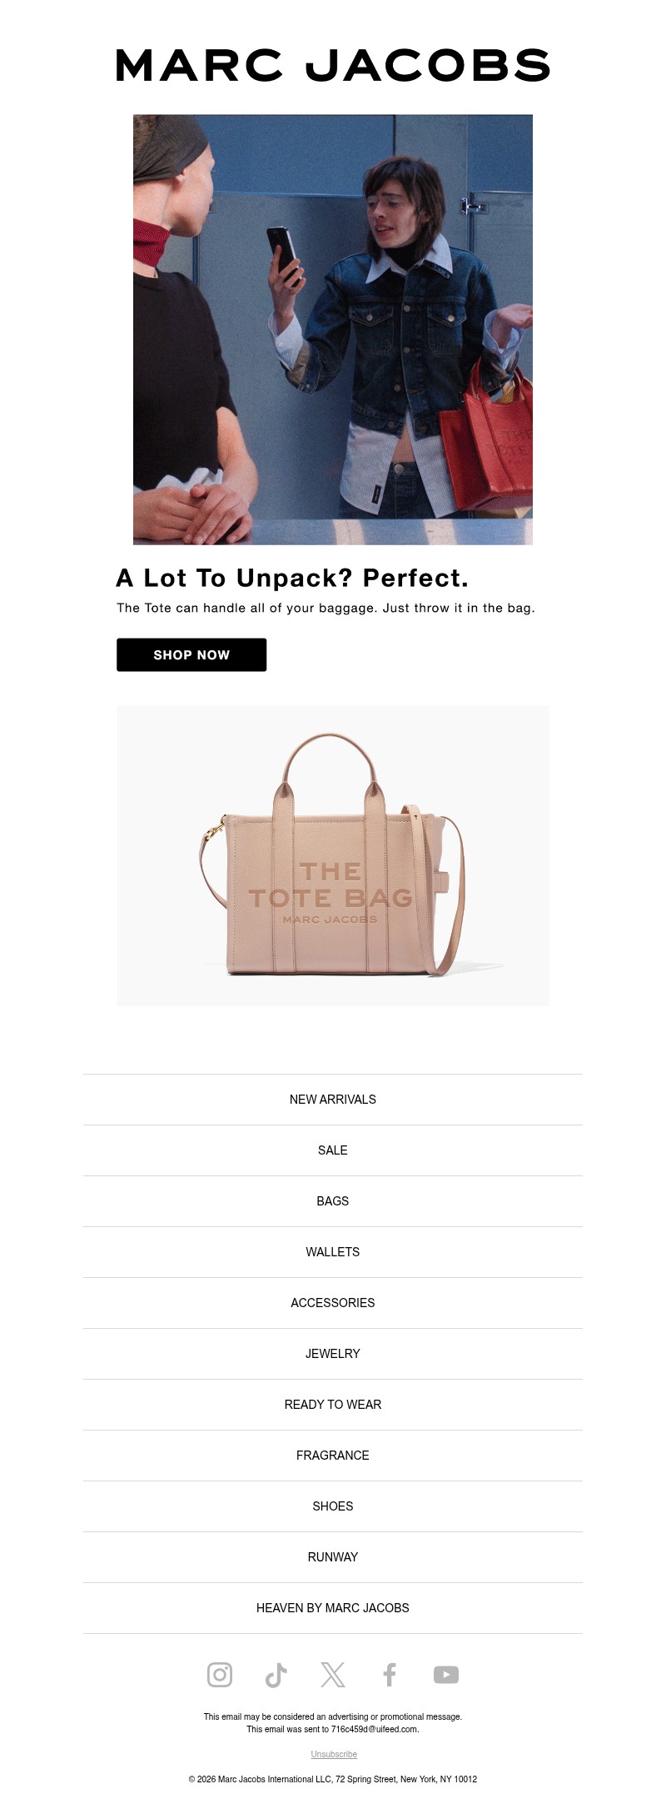Click the Marc Jacobs logo header
The image size is (666, 1809).
[333, 66]
